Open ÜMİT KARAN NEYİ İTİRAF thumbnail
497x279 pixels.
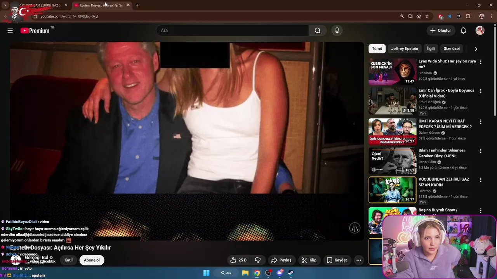[x=392, y=131]
